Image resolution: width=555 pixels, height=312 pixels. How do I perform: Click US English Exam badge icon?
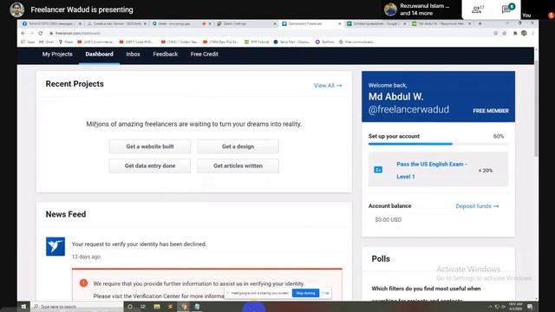[378, 170]
